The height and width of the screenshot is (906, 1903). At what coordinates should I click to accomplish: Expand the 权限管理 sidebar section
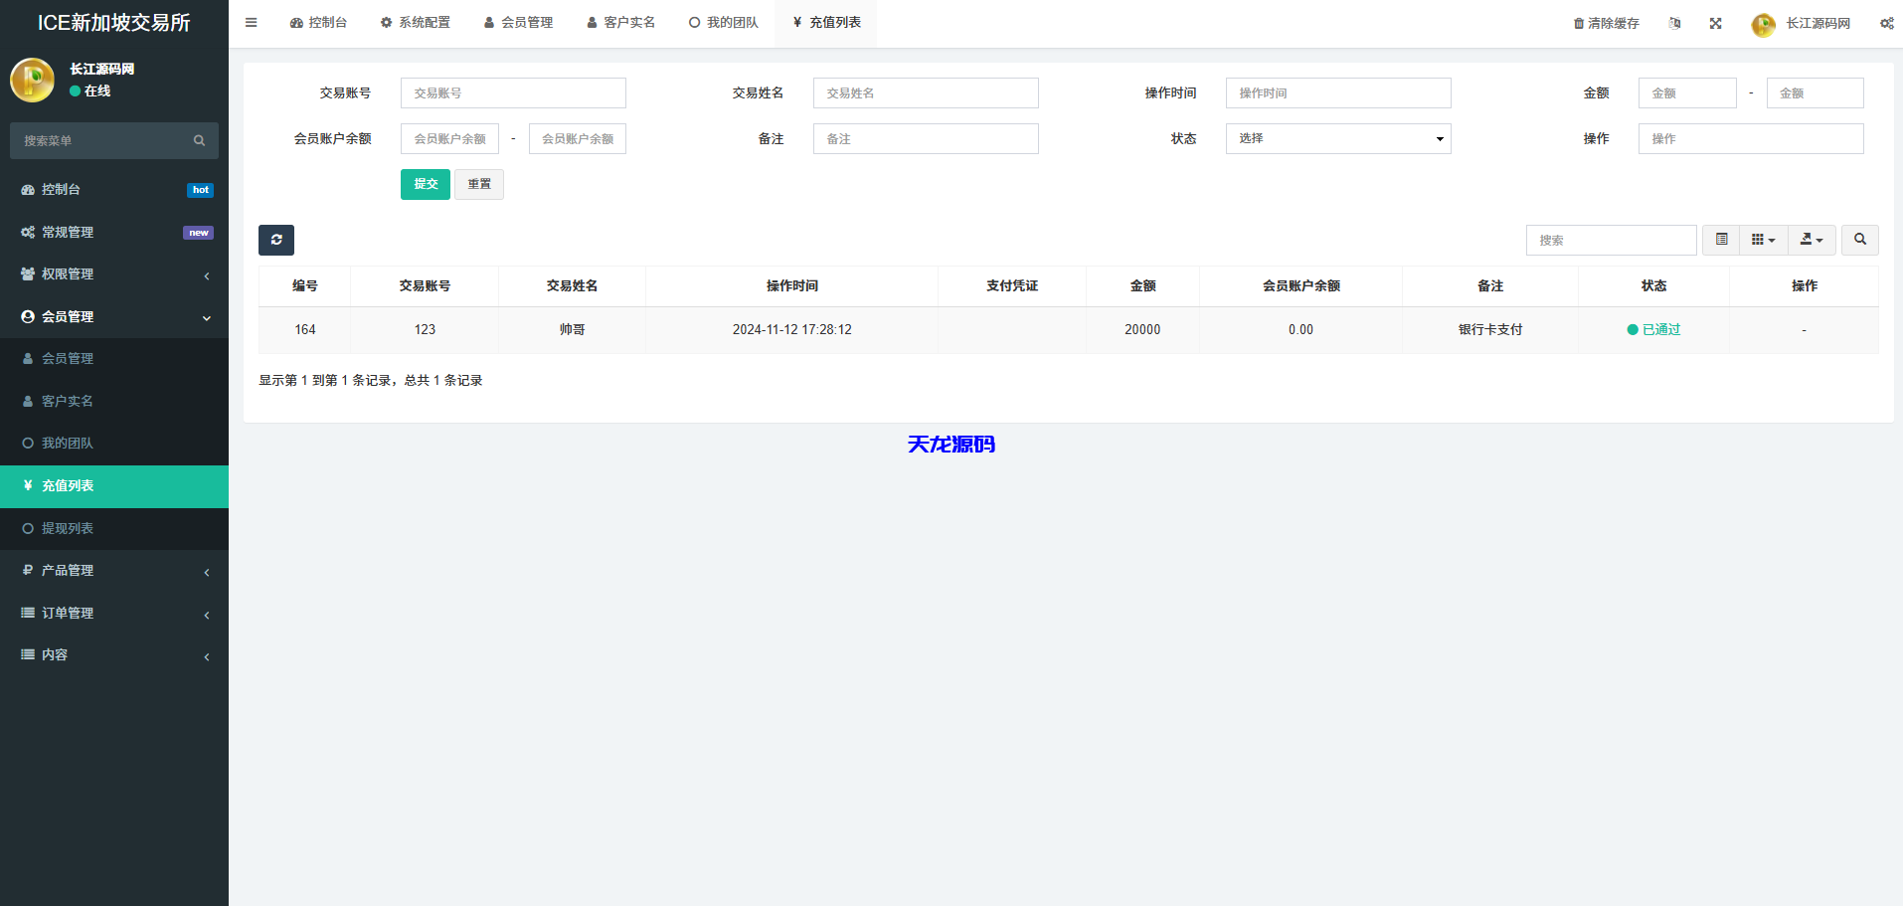pyautogui.click(x=113, y=274)
